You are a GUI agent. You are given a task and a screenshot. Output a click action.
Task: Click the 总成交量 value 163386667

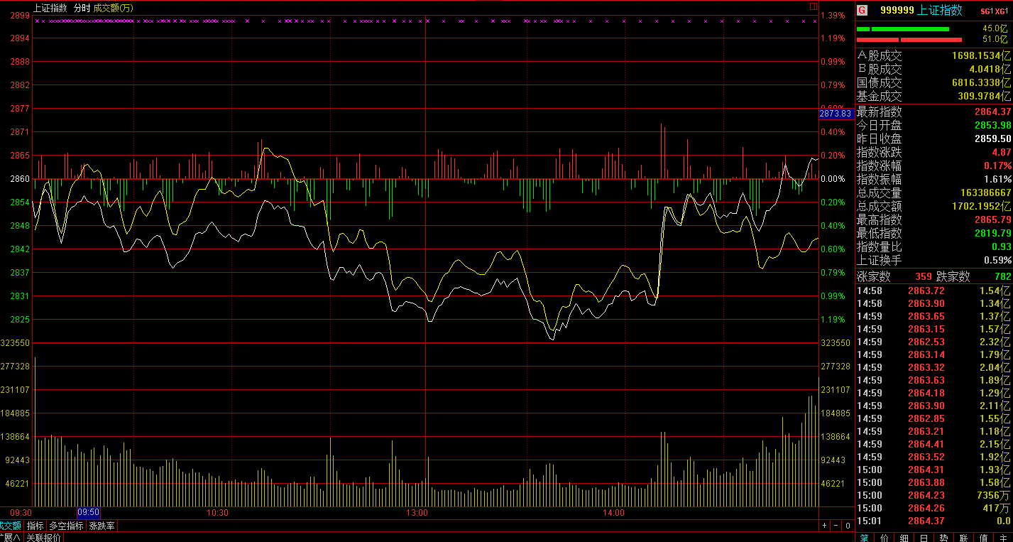coord(985,193)
